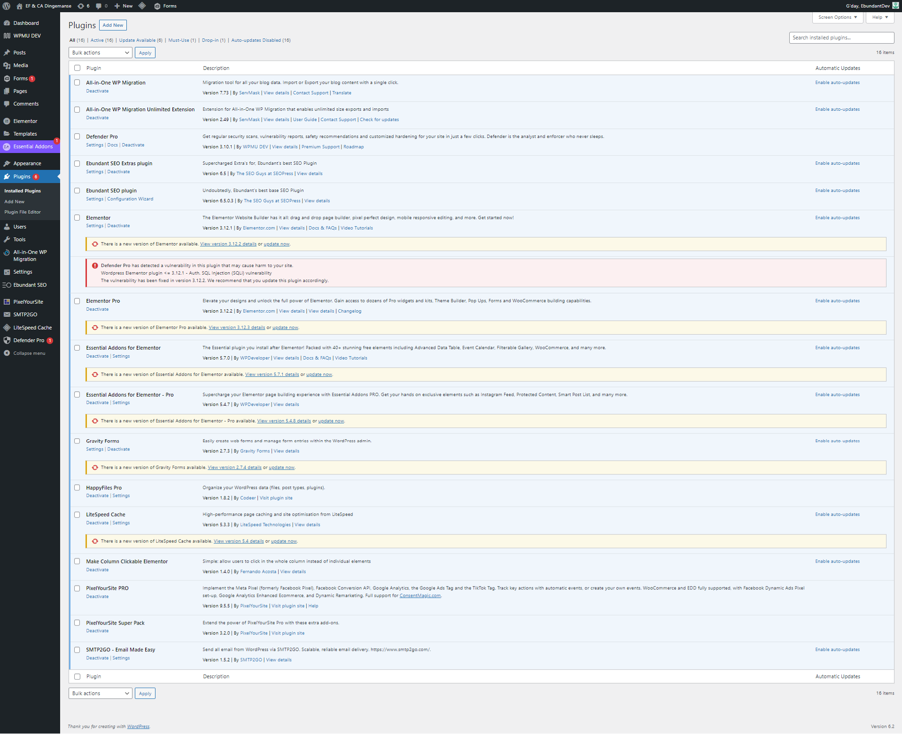
Task: Expand the Help dropdown tab
Action: pyautogui.click(x=879, y=17)
